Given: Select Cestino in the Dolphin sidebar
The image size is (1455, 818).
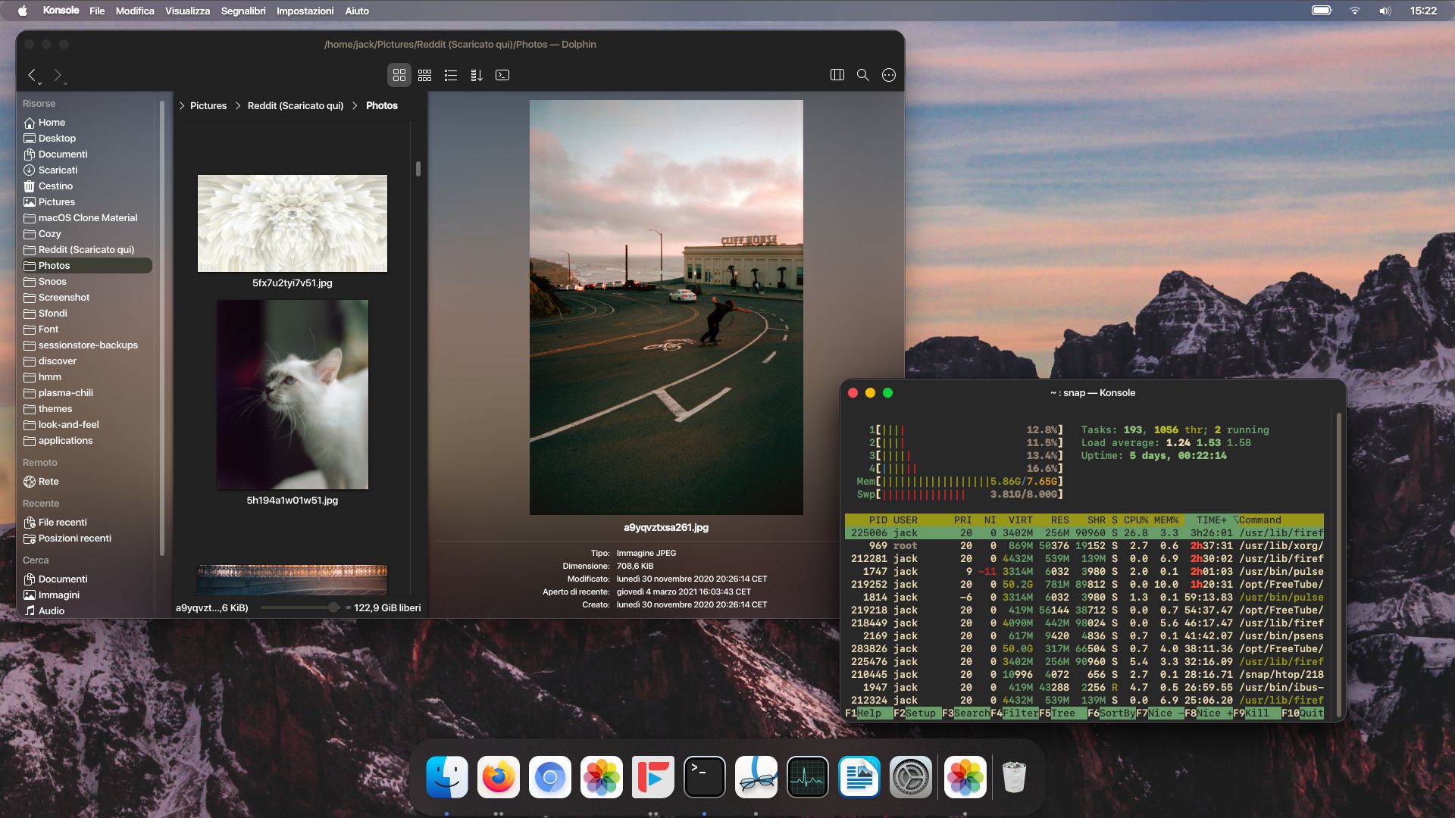Looking at the screenshot, I should click(x=54, y=186).
